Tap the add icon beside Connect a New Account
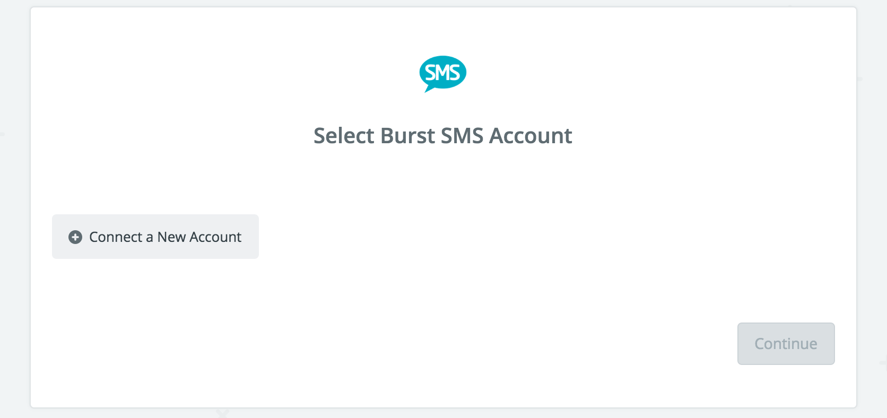The image size is (887, 418). pos(75,237)
